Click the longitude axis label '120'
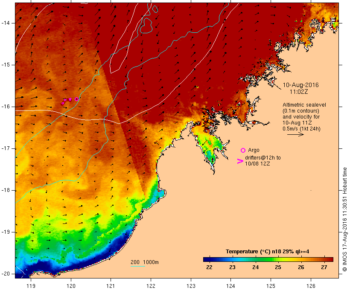The height and width of the screenshot is (290, 350). tap(71, 286)
